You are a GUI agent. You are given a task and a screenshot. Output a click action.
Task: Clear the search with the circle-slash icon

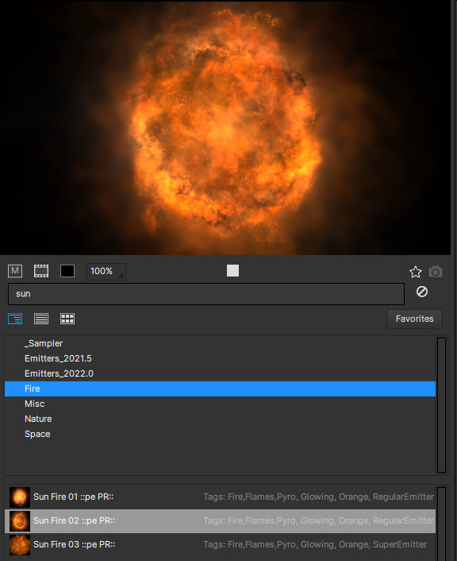point(422,292)
